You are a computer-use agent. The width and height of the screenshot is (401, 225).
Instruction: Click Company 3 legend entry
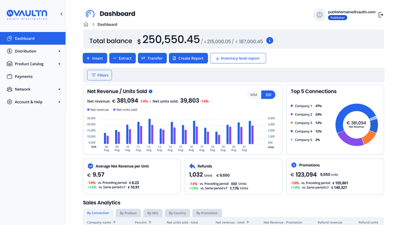[x=306, y=123]
